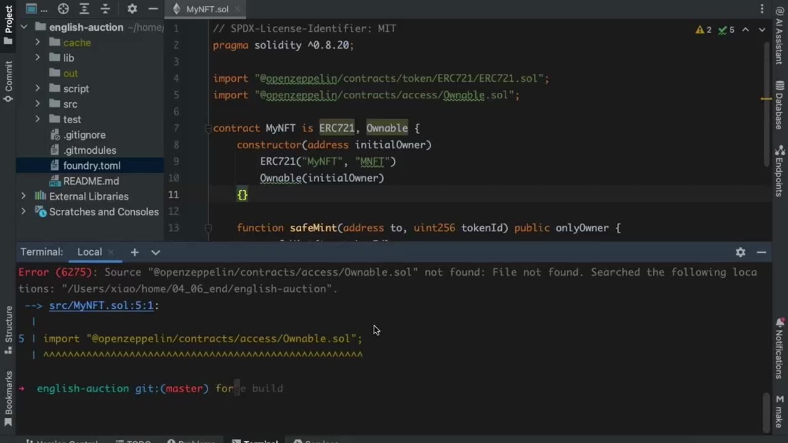
Task: Hide the Terminal panel
Action: [x=762, y=252]
